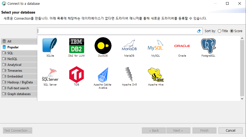Open the NoSQL category
Viewport: 246px width, 137px height.
19,59
